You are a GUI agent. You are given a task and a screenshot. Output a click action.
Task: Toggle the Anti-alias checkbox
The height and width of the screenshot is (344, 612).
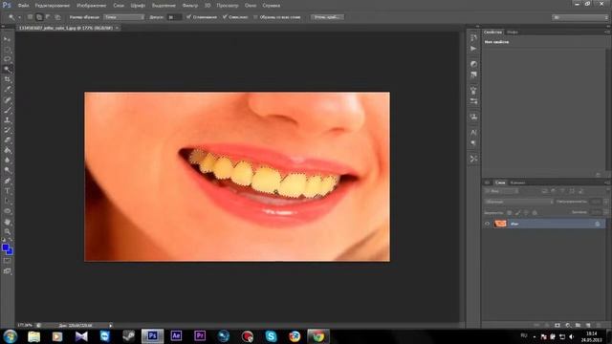tap(189, 17)
